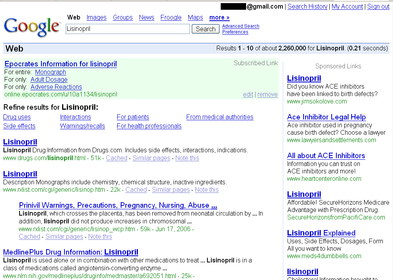This screenshot has width=393, height=280.
Task: Refine results by Interactions
Action: 75,117
